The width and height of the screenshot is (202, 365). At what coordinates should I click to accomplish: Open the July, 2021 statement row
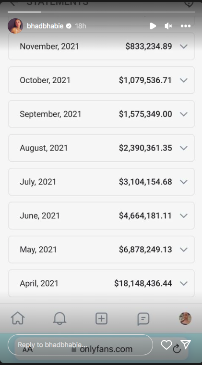101,182
